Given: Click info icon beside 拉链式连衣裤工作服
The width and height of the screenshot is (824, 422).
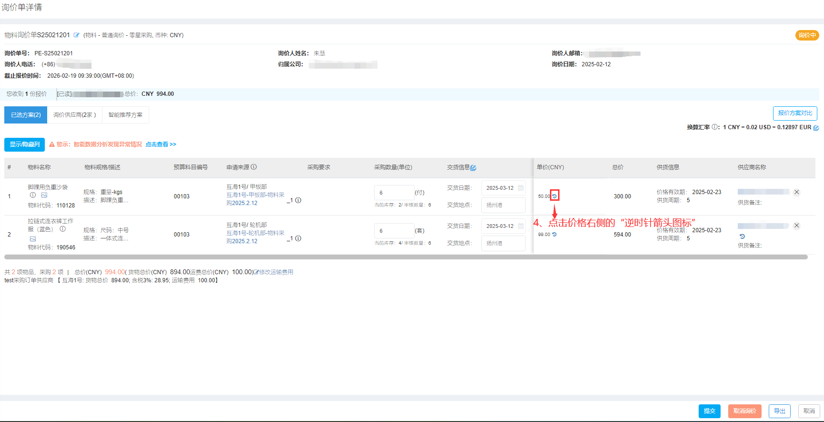Looking at the screenshot, I should [x=62, y=229].
